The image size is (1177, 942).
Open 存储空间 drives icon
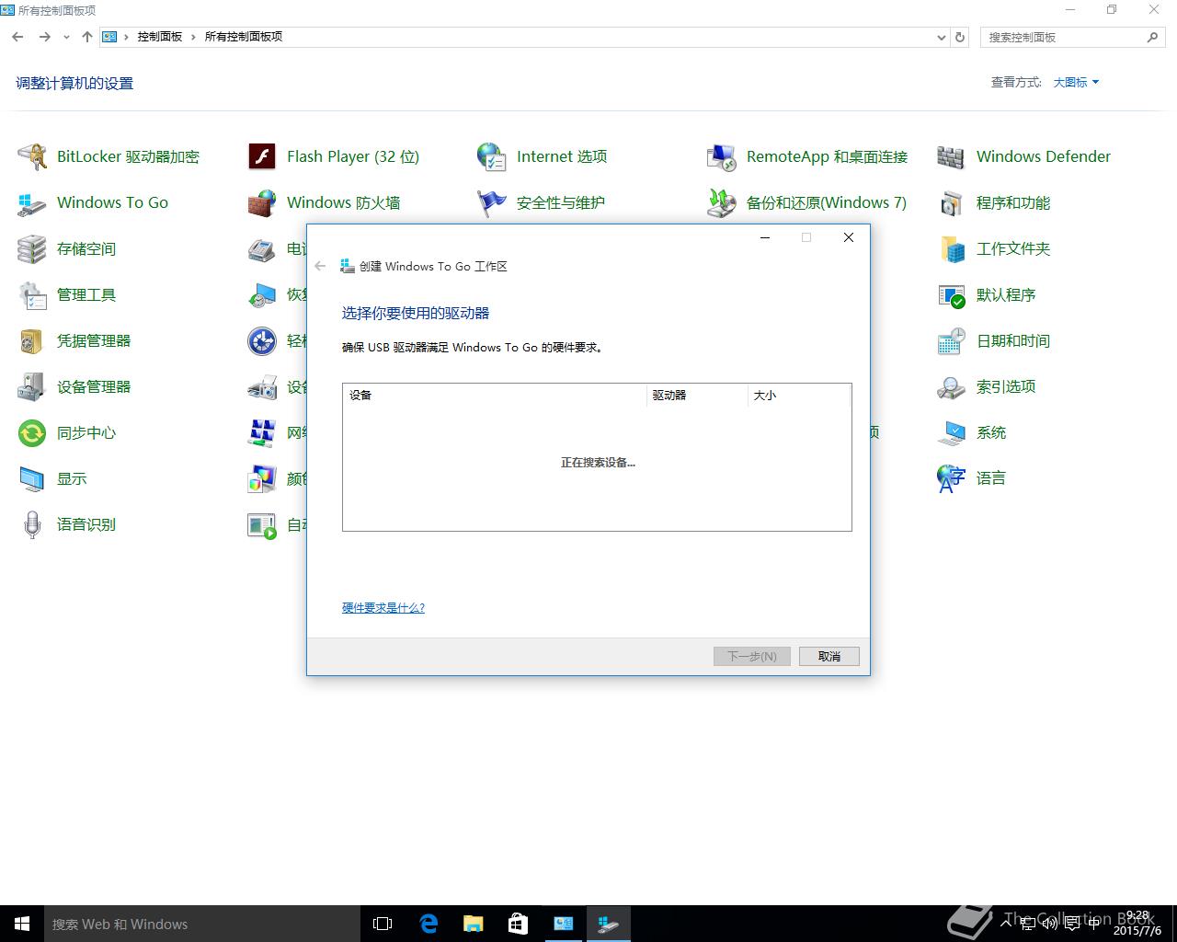point(32,248)
